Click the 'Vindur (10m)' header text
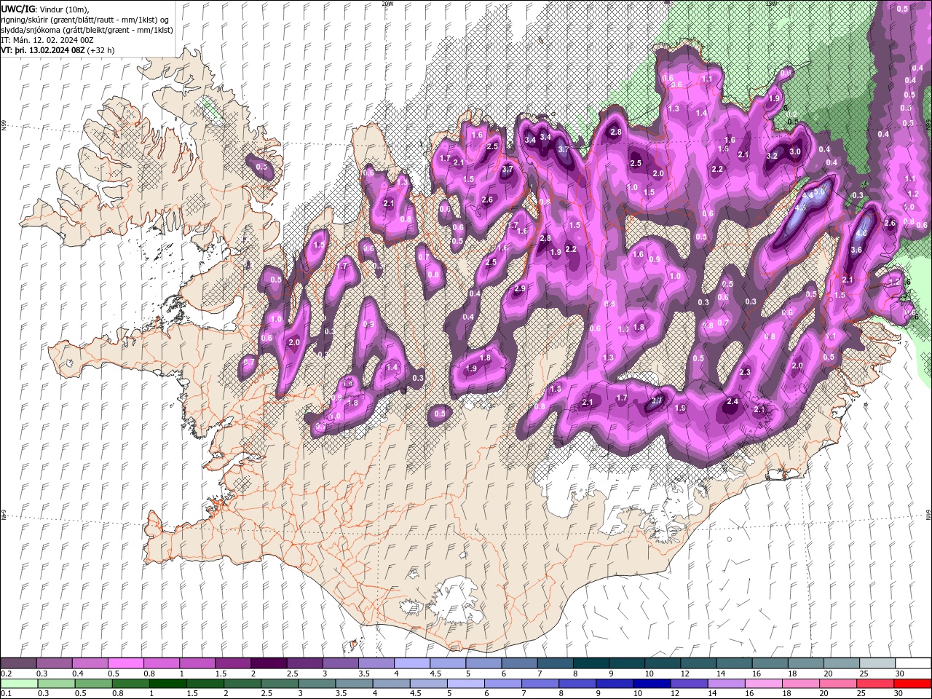Image resolution: width=932 pixels, height=699 pixels. coord(62,9)
